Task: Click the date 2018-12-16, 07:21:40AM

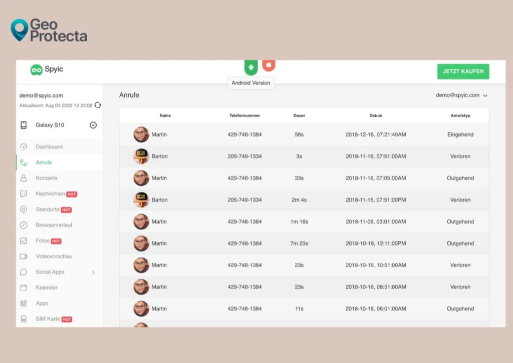Action: pyautogui.click(x=376, y=134)
